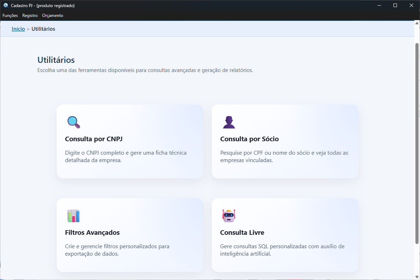Screen dimensions: 420x280
Task: Launch Consulta Livre via its heading
Action: click(x=242, y=233)
